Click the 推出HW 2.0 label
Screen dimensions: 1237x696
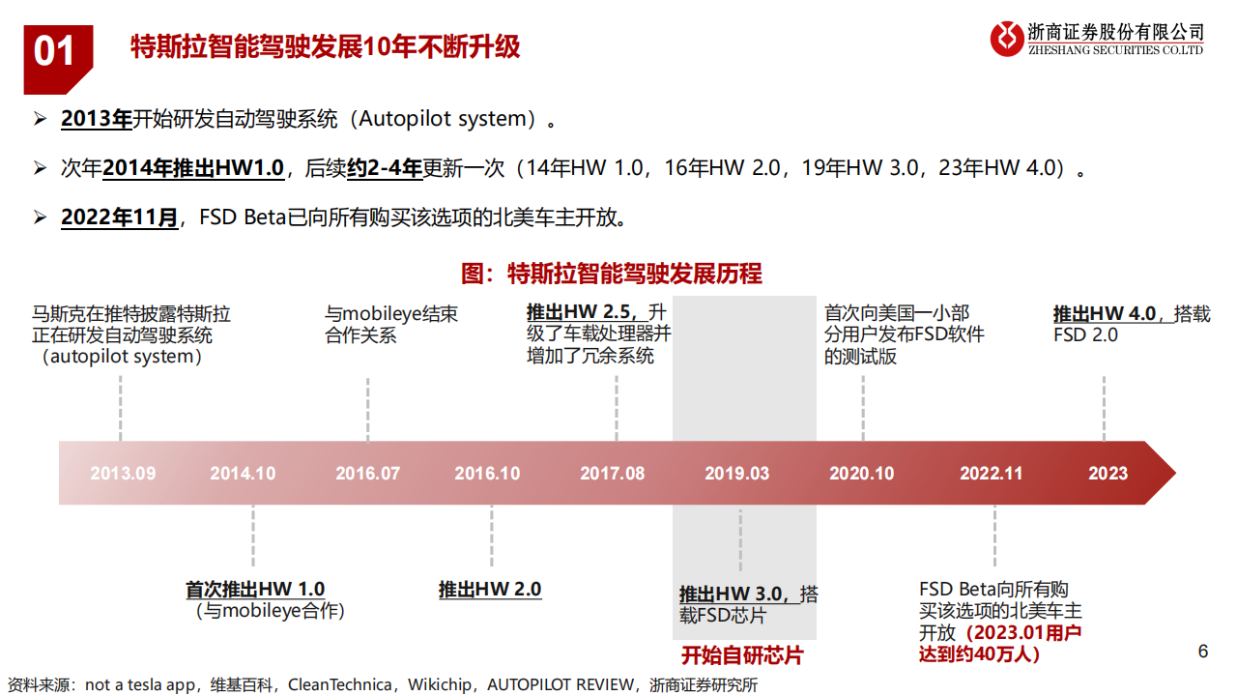pos(490,590)
